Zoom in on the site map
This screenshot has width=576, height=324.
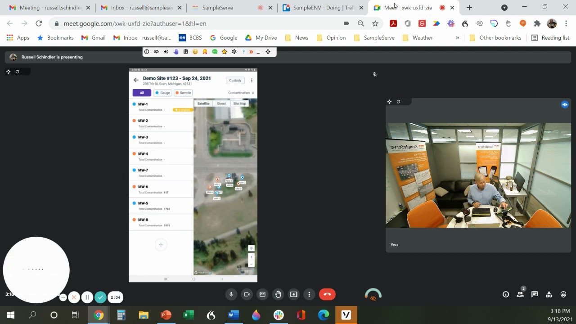click(251, 257)
